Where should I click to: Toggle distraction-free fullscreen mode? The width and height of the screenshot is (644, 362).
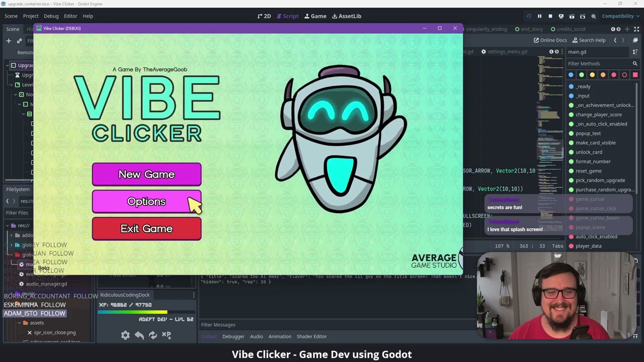(635, 29)
